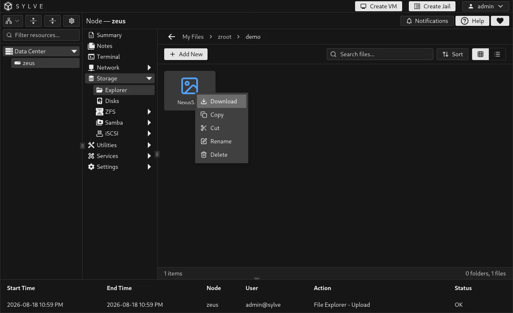Click the File Explorer - Upload entry

point(342,305)
